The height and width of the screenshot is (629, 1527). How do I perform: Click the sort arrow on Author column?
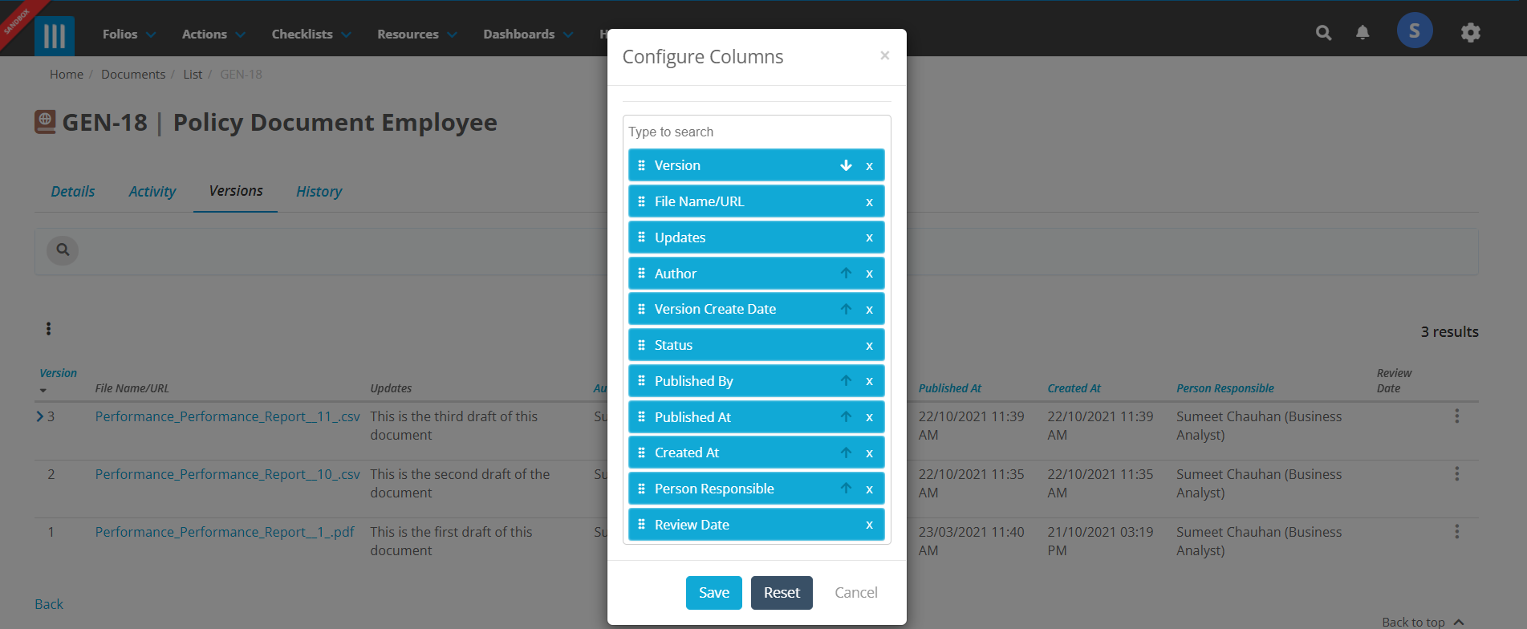[846, 274]
